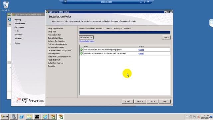
Task: Click 'Feature Selection' step in wizard list
Action: point(54,35)
